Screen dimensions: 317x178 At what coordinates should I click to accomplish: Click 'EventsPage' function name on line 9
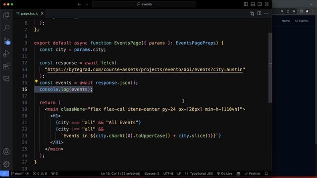click(127, 43)
